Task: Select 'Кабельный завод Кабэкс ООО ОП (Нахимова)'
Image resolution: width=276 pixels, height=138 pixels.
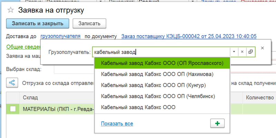Action: 162,74
